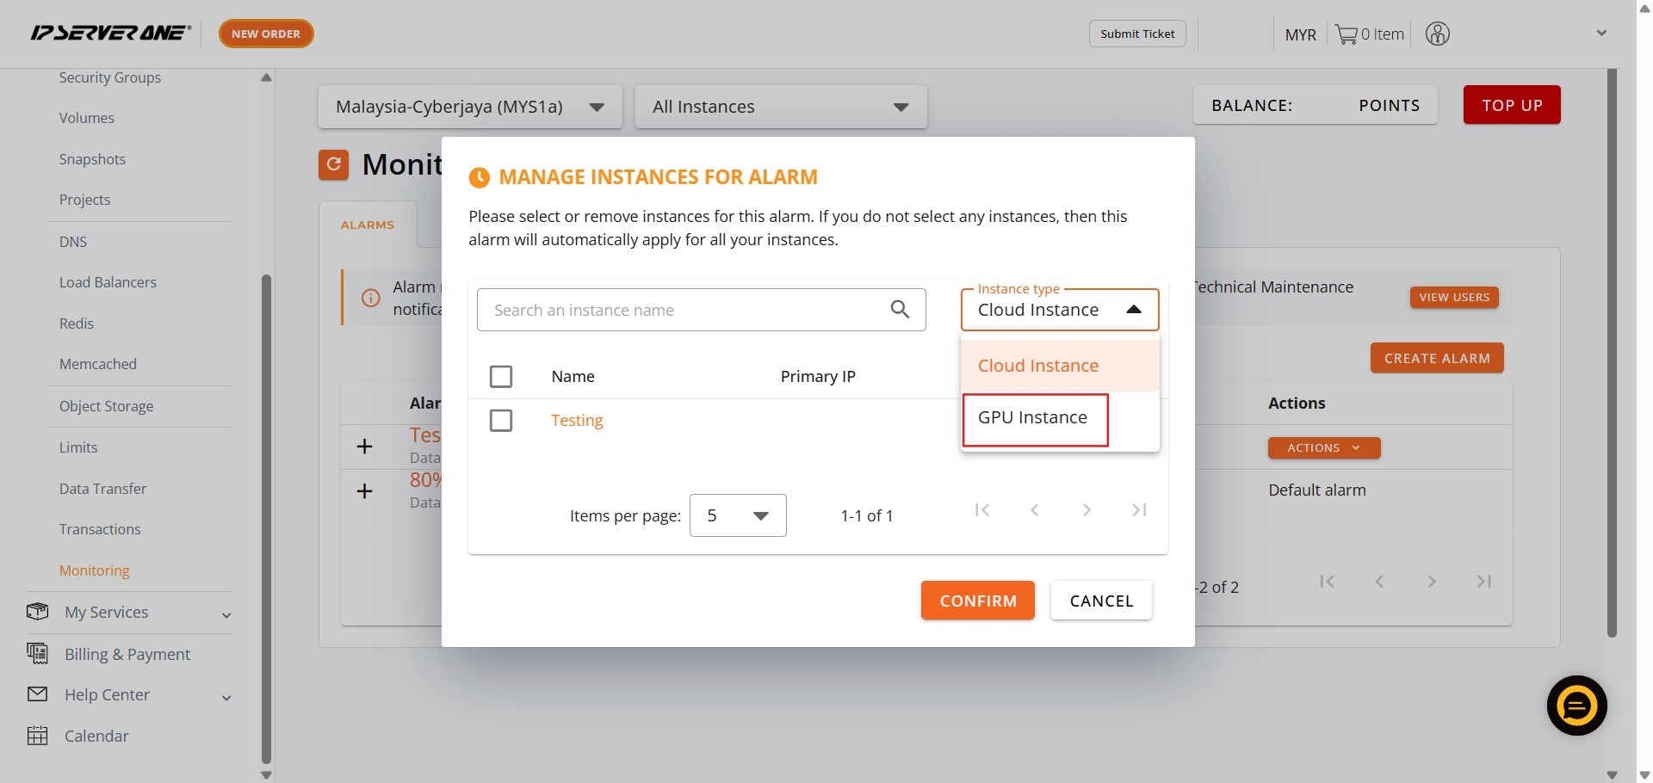Tick the checkbox for Testing instance

(x=500, y=421)
